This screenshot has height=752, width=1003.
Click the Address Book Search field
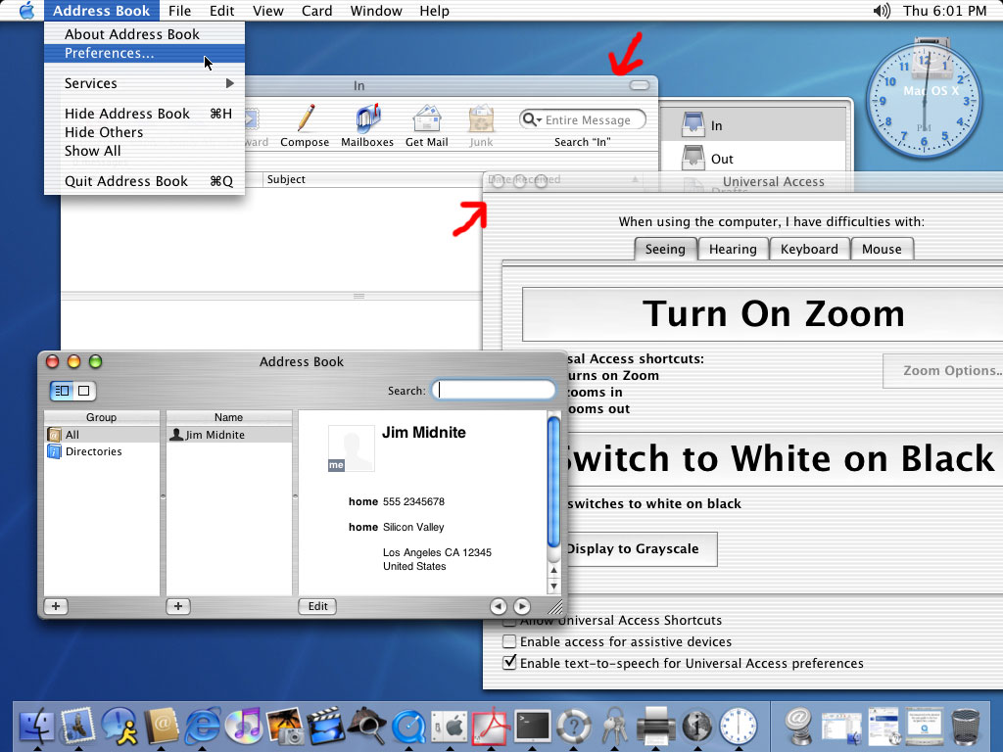494,390
